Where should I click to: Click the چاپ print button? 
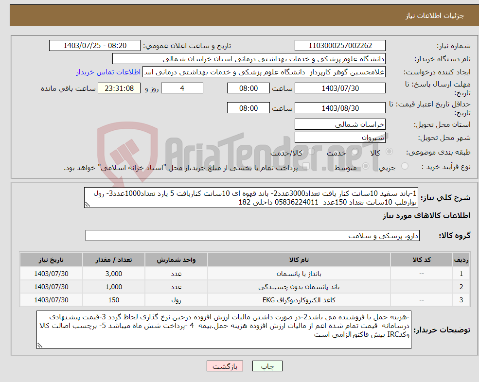coord(267,366)
